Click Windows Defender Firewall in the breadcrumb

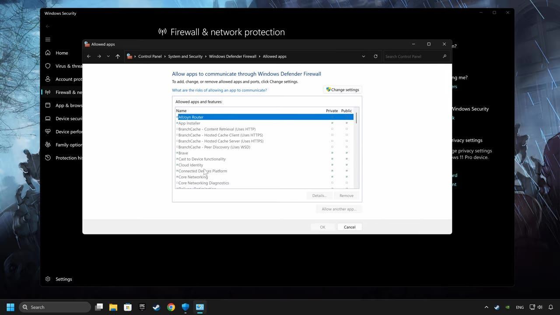(233, 56)
